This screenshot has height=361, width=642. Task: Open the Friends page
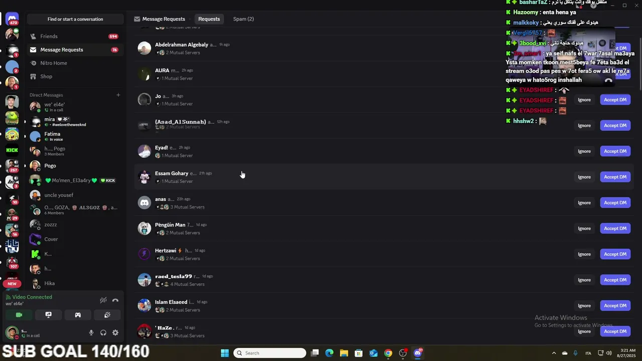click(x=74, y=36)
